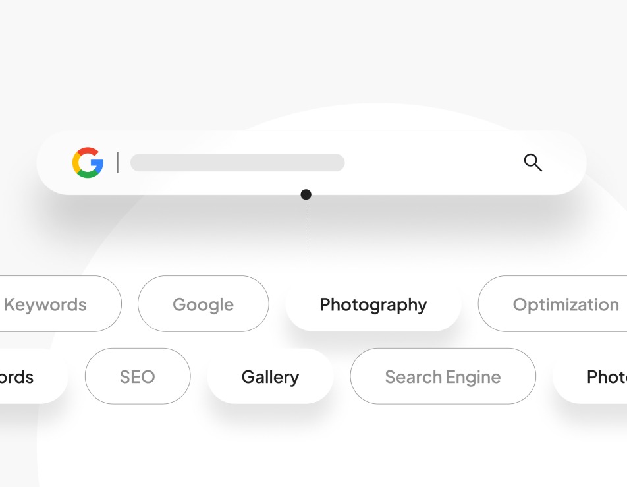Click the gray placeholder bar in search field
627x487 pixels.
pos(237,163)
